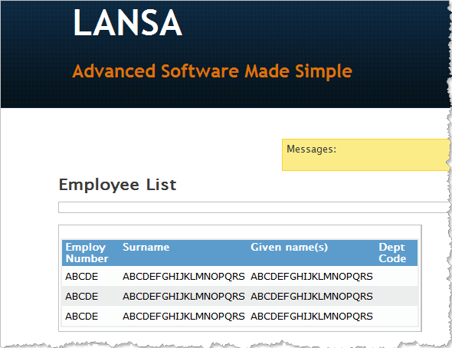
Task: Select the yellow Messages box
Action: [x=366, y=155]
